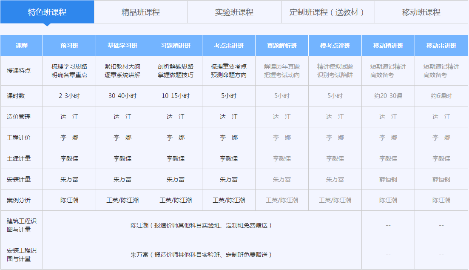Click the 习题精讲班 column header
The width and height of the screenshot is (469, 270).
pyautogui.click(x=176, y=46)
